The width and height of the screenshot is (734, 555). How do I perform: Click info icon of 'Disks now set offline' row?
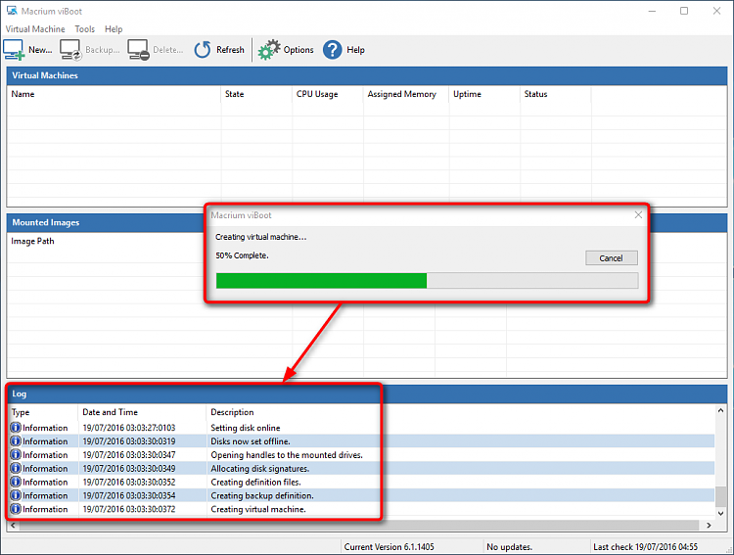tap(16, 440)
